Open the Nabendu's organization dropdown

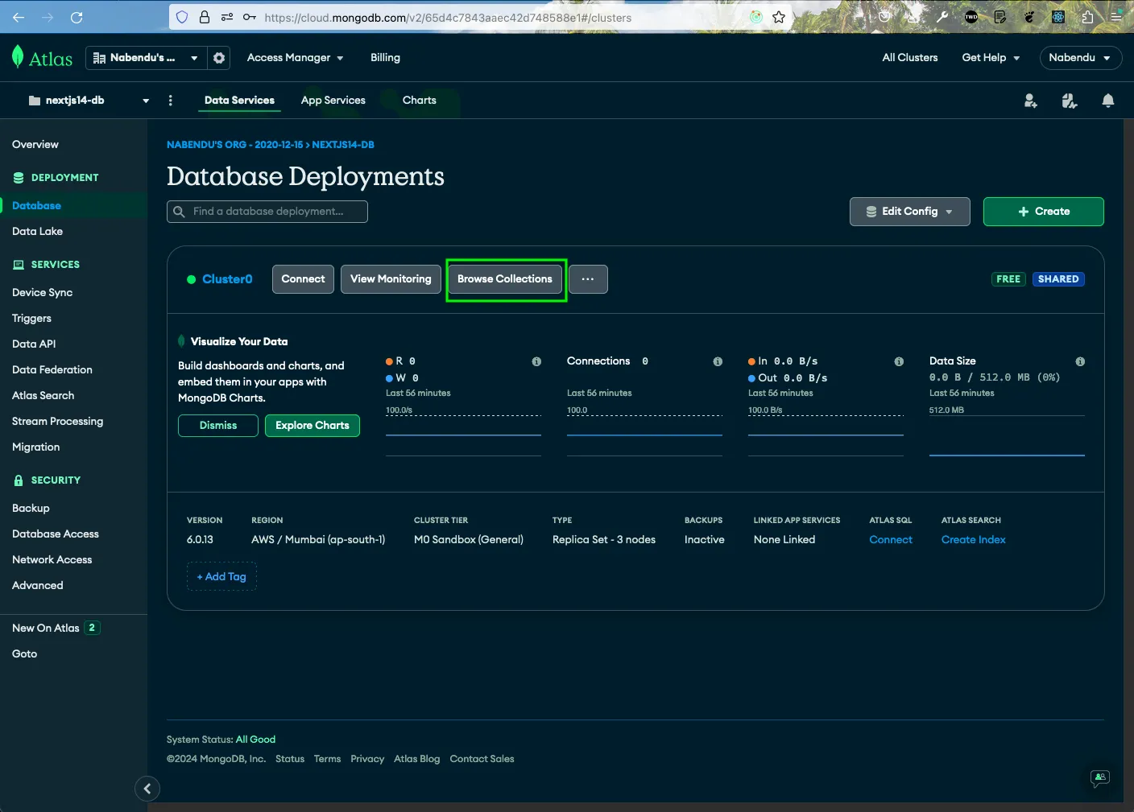pos(146,58)
